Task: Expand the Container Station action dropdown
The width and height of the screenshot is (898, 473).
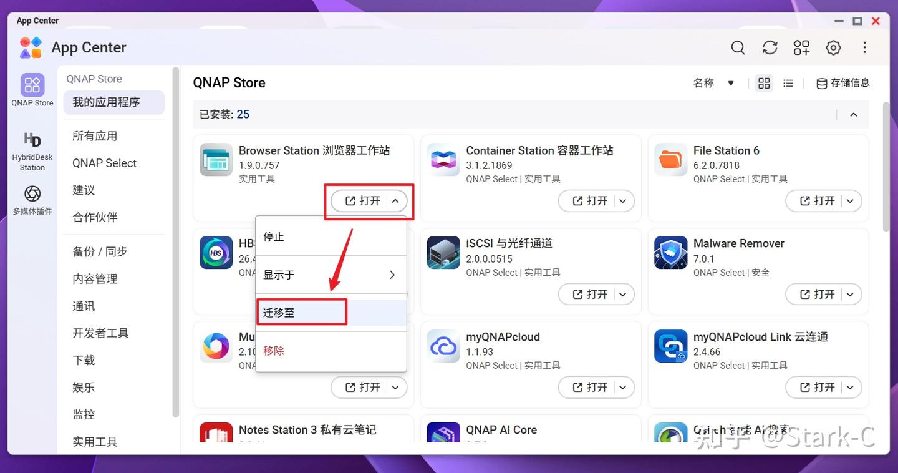Action: 623,201
